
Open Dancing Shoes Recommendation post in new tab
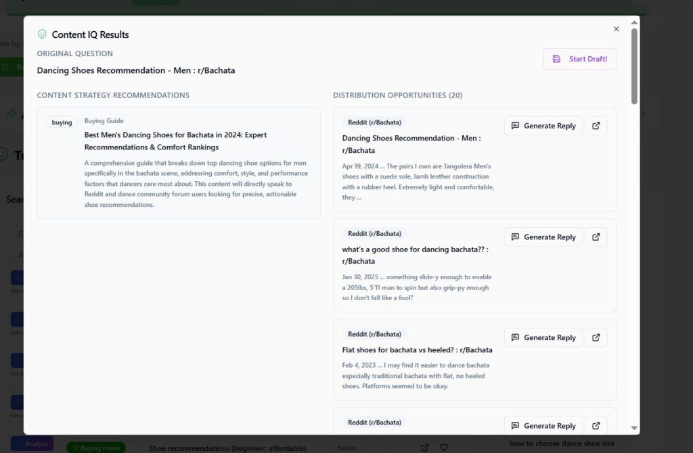point(596,126)
